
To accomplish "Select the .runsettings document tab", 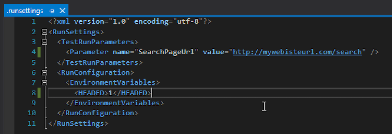I will tap(24, 11).
